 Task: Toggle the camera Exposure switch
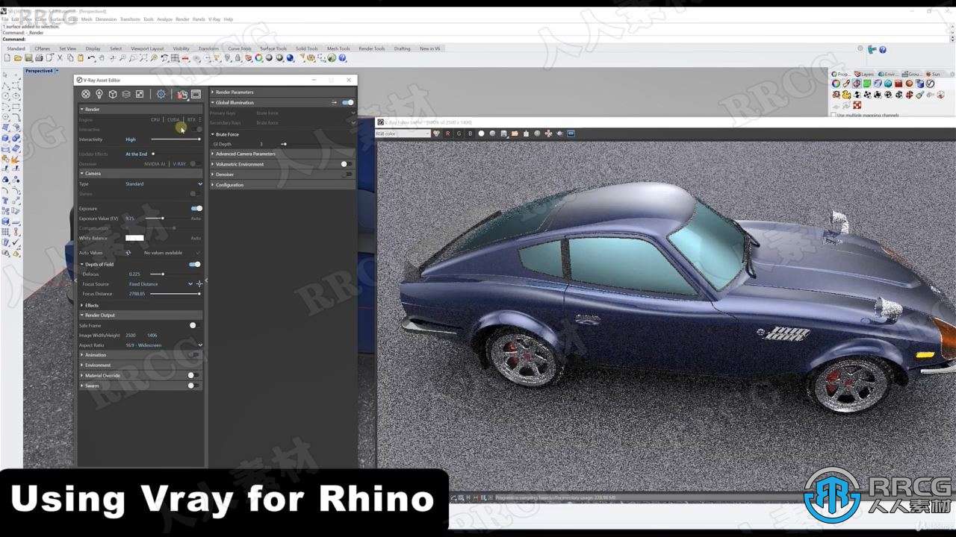(196, 209)
